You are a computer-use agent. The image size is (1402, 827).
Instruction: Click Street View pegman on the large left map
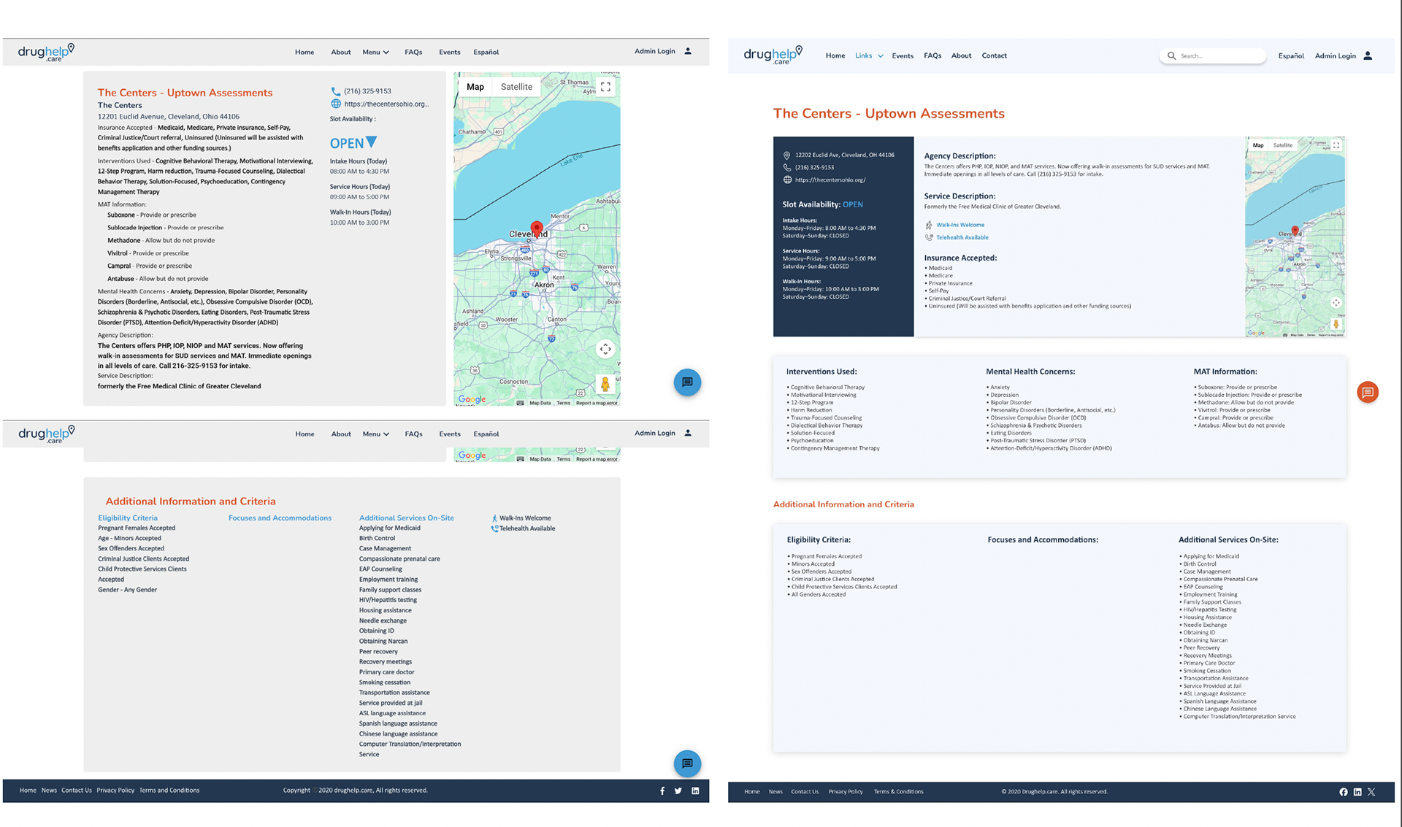click(x=605, y=384)
